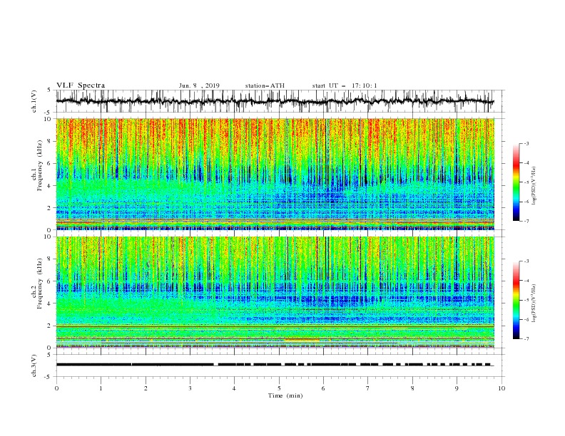The image size is (565, 436).
Task: Click the "8" tick on ch.1 frequency axis
Action: 51,141
